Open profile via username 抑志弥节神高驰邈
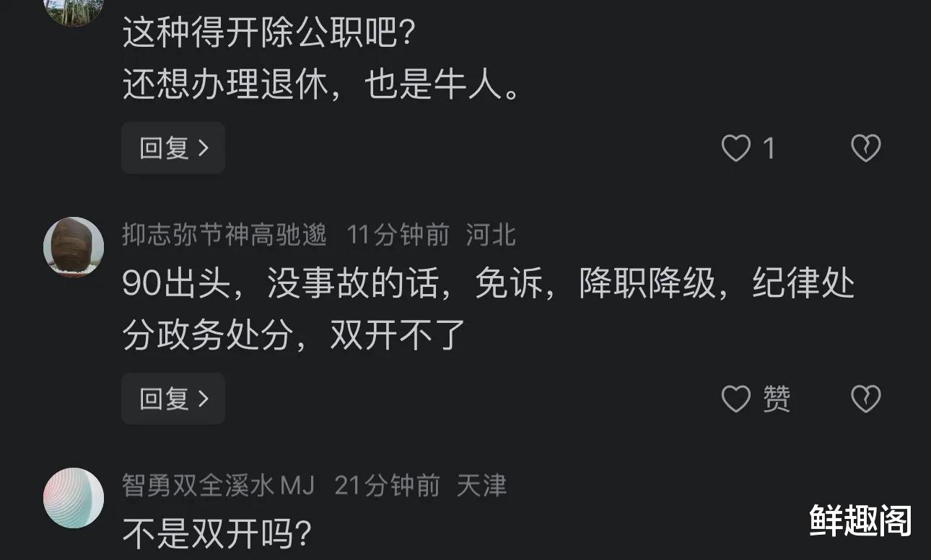The image size is (931, 560). 224,235
